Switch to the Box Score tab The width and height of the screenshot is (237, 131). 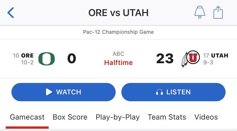tap(70, 117)
